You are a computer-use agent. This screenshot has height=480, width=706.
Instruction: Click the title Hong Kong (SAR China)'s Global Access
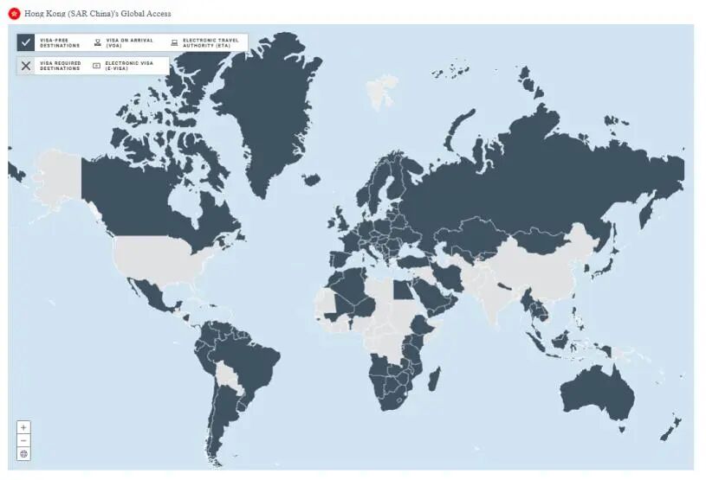coord(98,14)
